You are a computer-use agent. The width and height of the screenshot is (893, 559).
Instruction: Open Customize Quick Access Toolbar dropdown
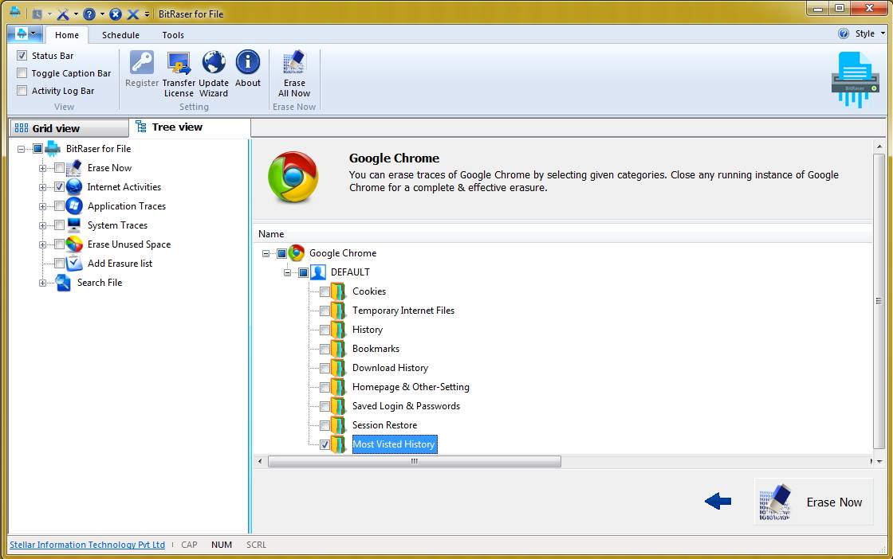147,14
